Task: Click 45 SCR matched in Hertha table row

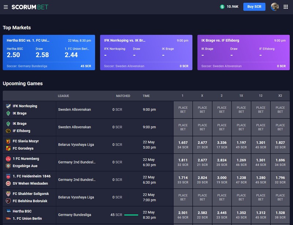Action: point(116,215)
